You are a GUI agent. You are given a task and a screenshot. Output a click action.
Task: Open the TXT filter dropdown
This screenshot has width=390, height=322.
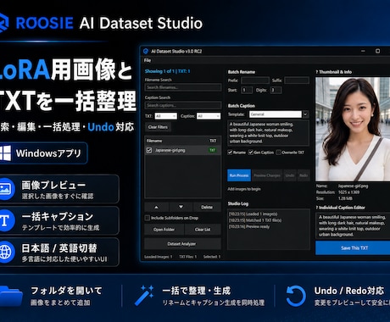tap(165, 116)
